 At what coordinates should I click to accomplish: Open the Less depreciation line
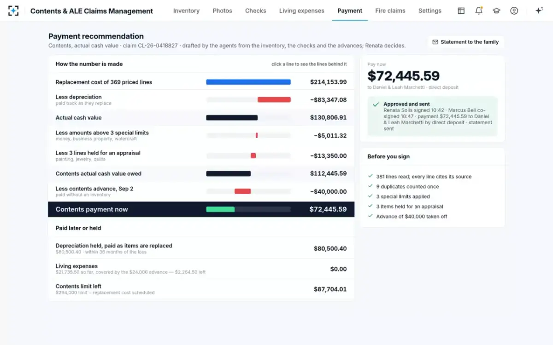point(201,100)
